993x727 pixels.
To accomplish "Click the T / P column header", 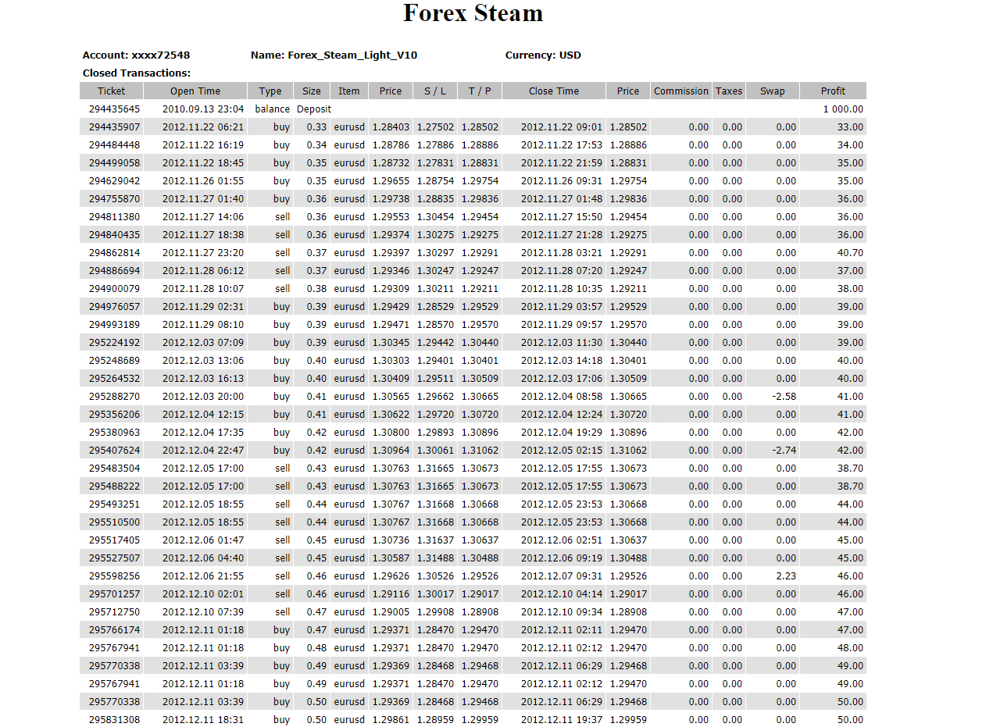I will point(480,91).
